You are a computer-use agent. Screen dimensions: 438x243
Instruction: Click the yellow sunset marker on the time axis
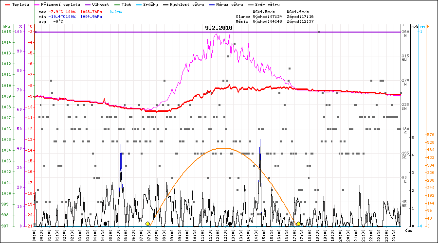click(298, 224)
